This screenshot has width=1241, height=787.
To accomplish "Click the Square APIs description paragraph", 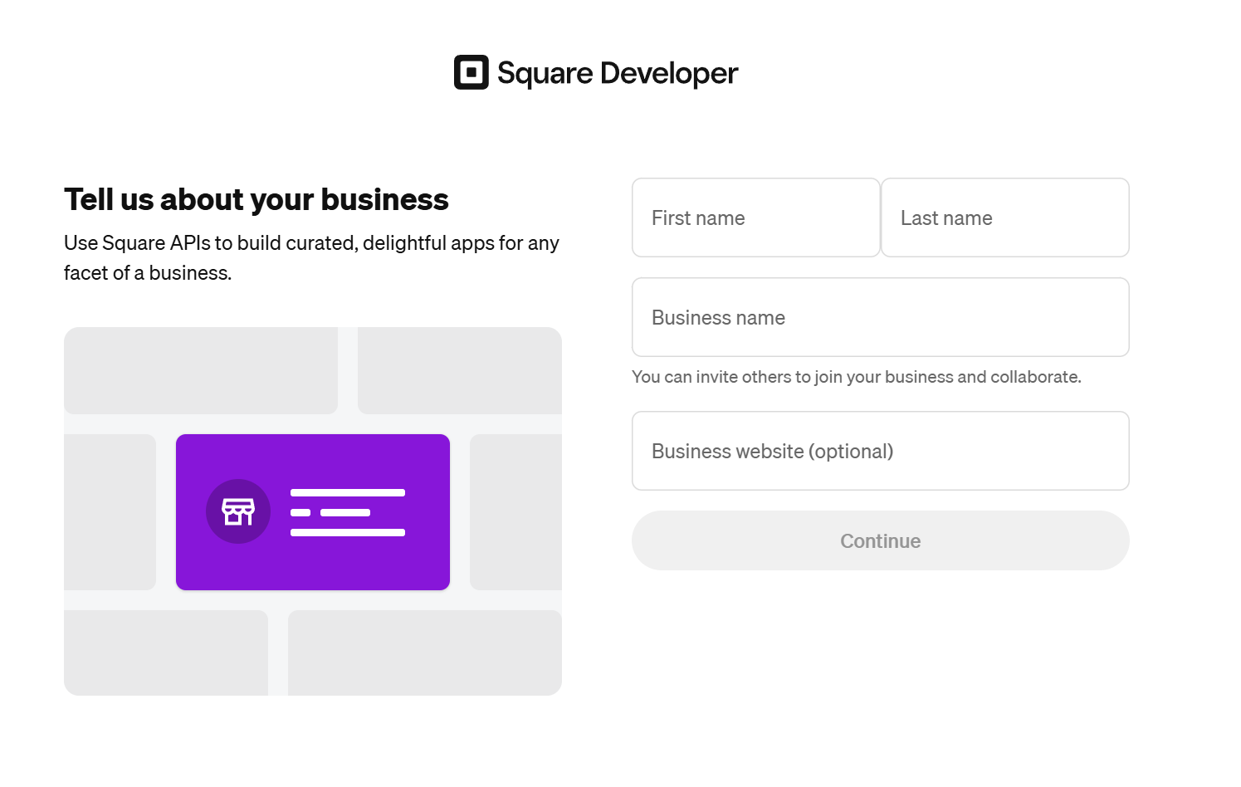I will point(311,257).
